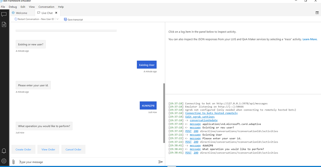The image size is (321, 167).
Task: Choose the View Order suggested action
Action: point(48,150)
